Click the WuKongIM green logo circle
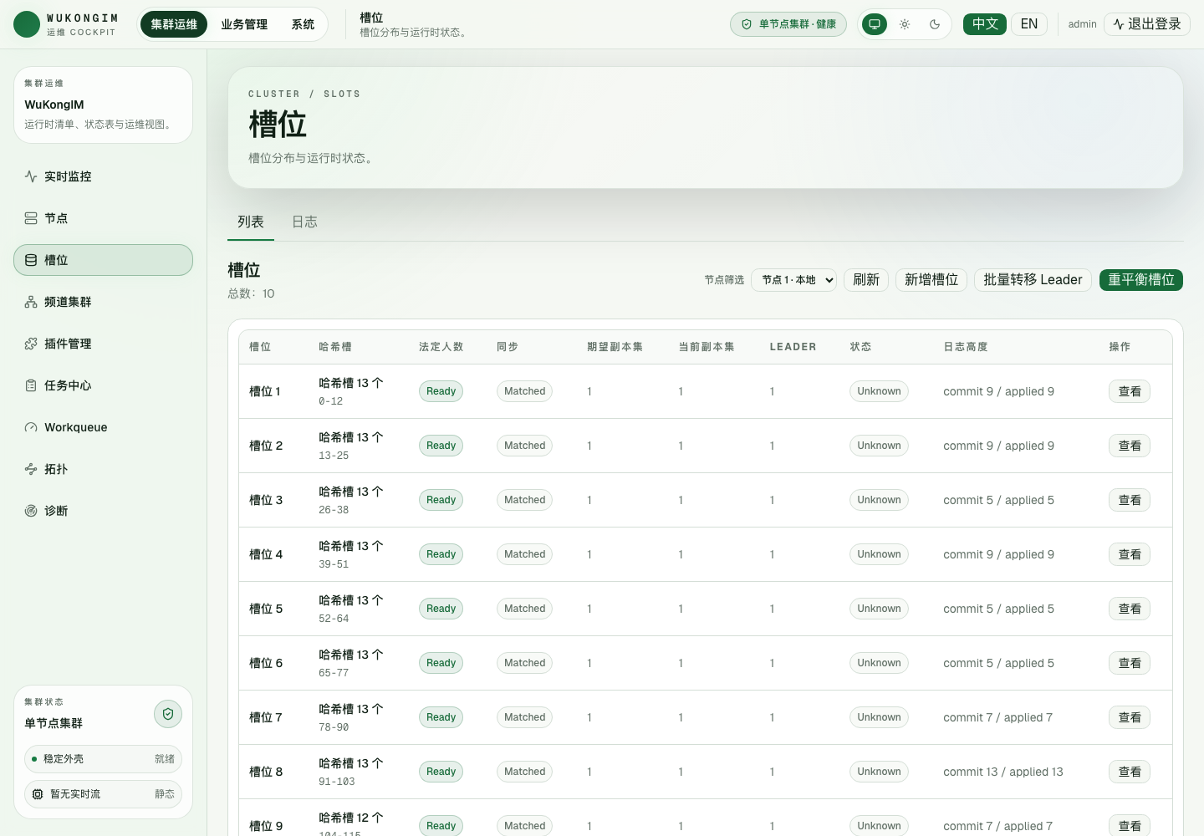Screen dimensions: 1204x836 27,24
